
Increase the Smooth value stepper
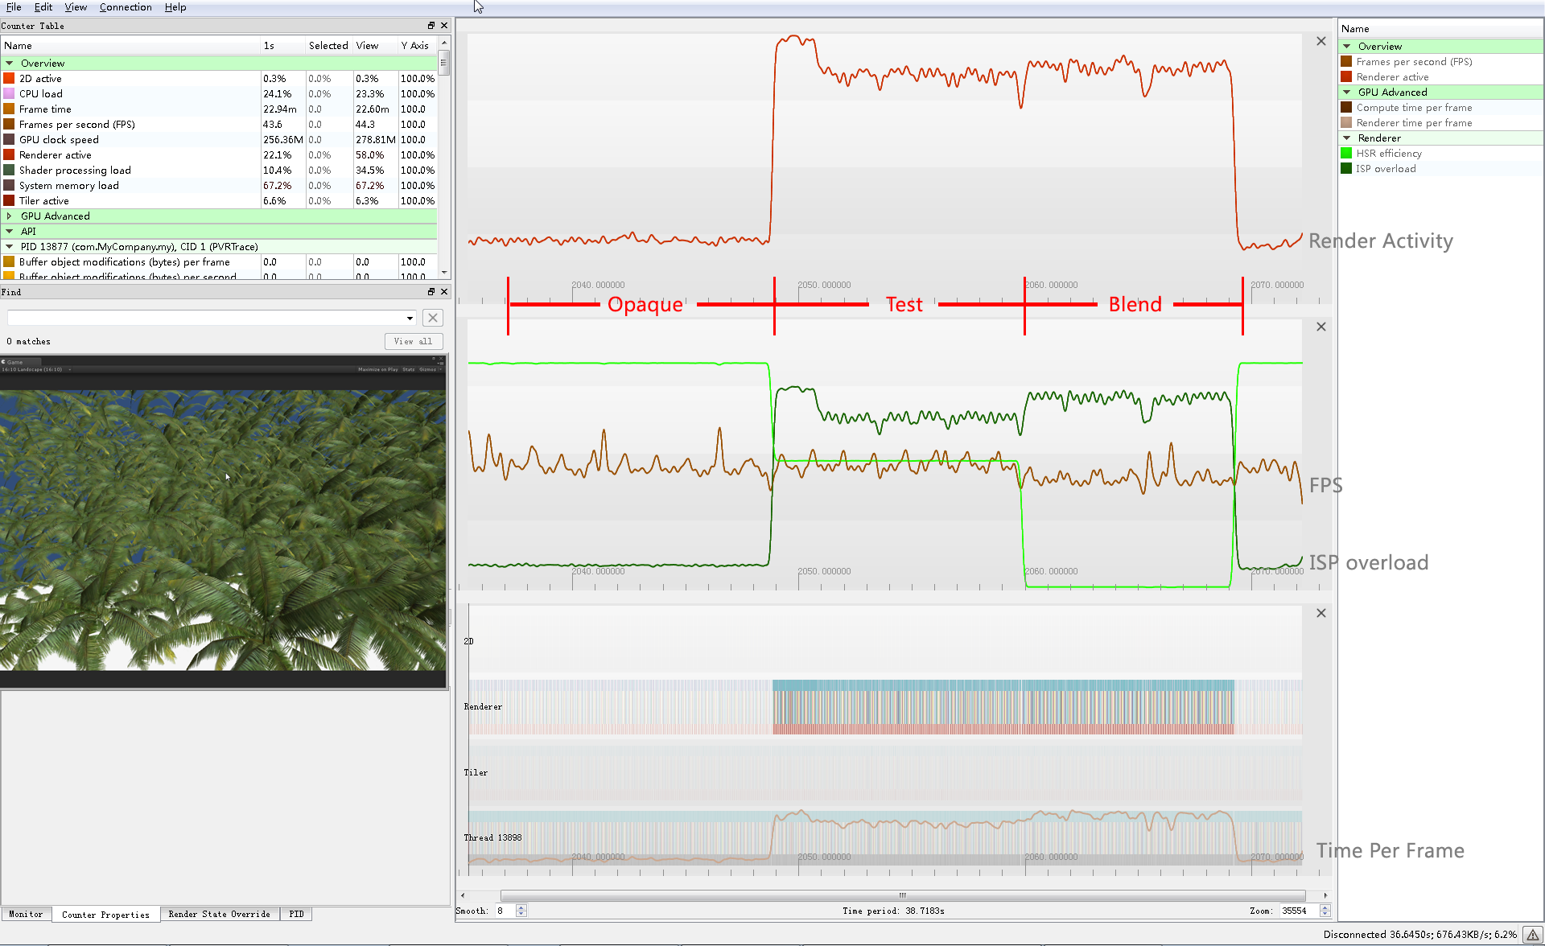[x=521, y=907]
